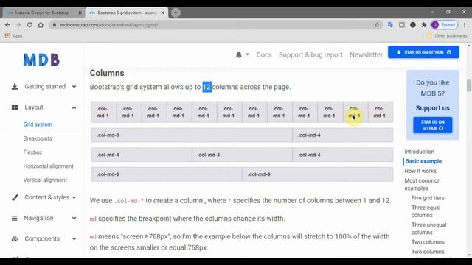Open Horizontal alignment in sidebar
Image resolution: width=472 pixels, height=265 pixels.
point(48,166)
